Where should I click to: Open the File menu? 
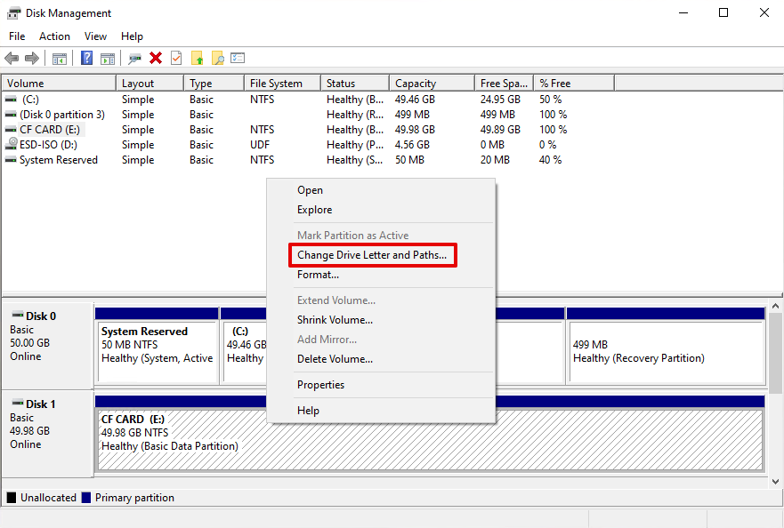(x=17, y=36)
